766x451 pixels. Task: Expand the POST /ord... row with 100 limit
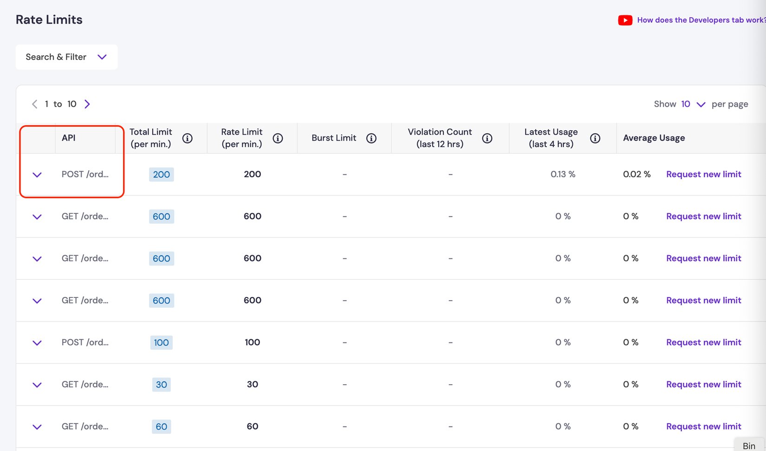tap(37, 343)
